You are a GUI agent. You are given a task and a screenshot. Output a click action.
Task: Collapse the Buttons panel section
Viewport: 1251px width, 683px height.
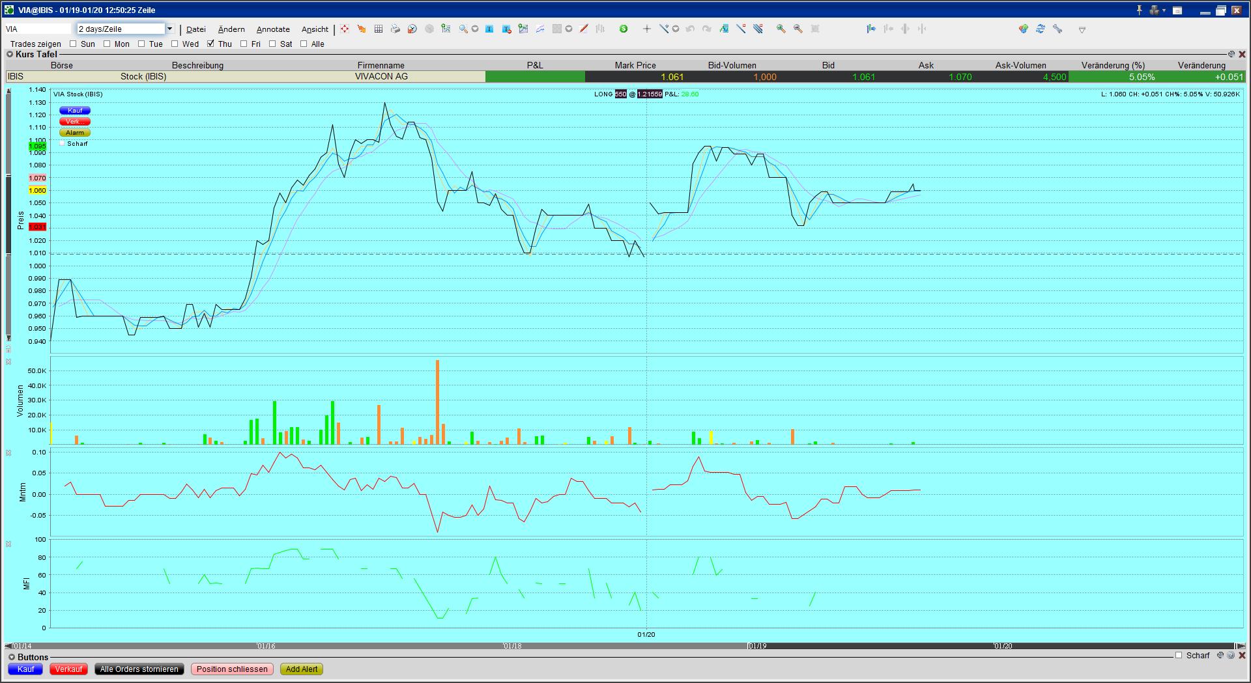click(12, 657)
